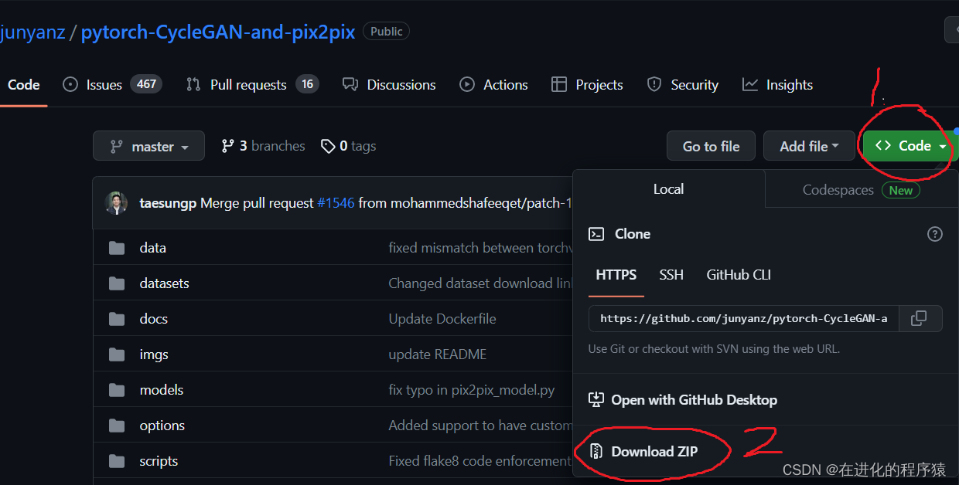Click the zip file icon
Viewport: 959px width, 485px height.
596,452
